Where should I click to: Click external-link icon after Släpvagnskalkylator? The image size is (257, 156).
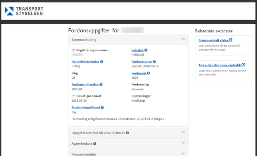pos(230,40)
